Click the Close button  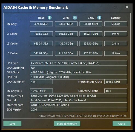coord(122,124)
